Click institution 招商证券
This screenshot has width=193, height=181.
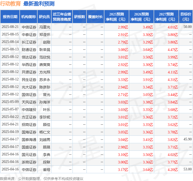29,124
